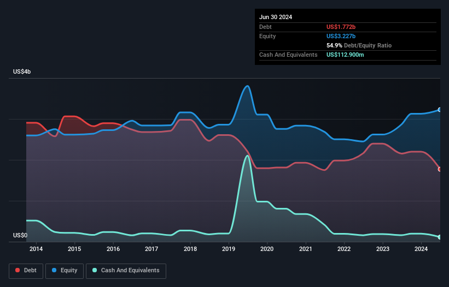Click the 2016 x-axis label
449x287 pixels.
113,249
